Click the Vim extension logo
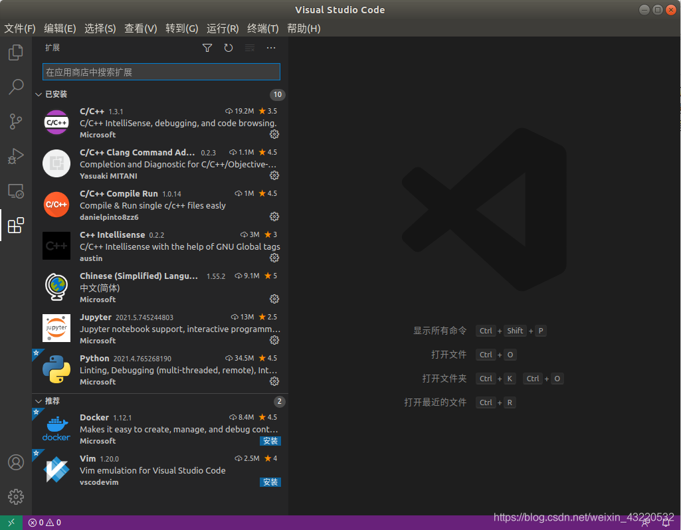The width and height of the screenshot is (681, 530). tap(56, 470)
